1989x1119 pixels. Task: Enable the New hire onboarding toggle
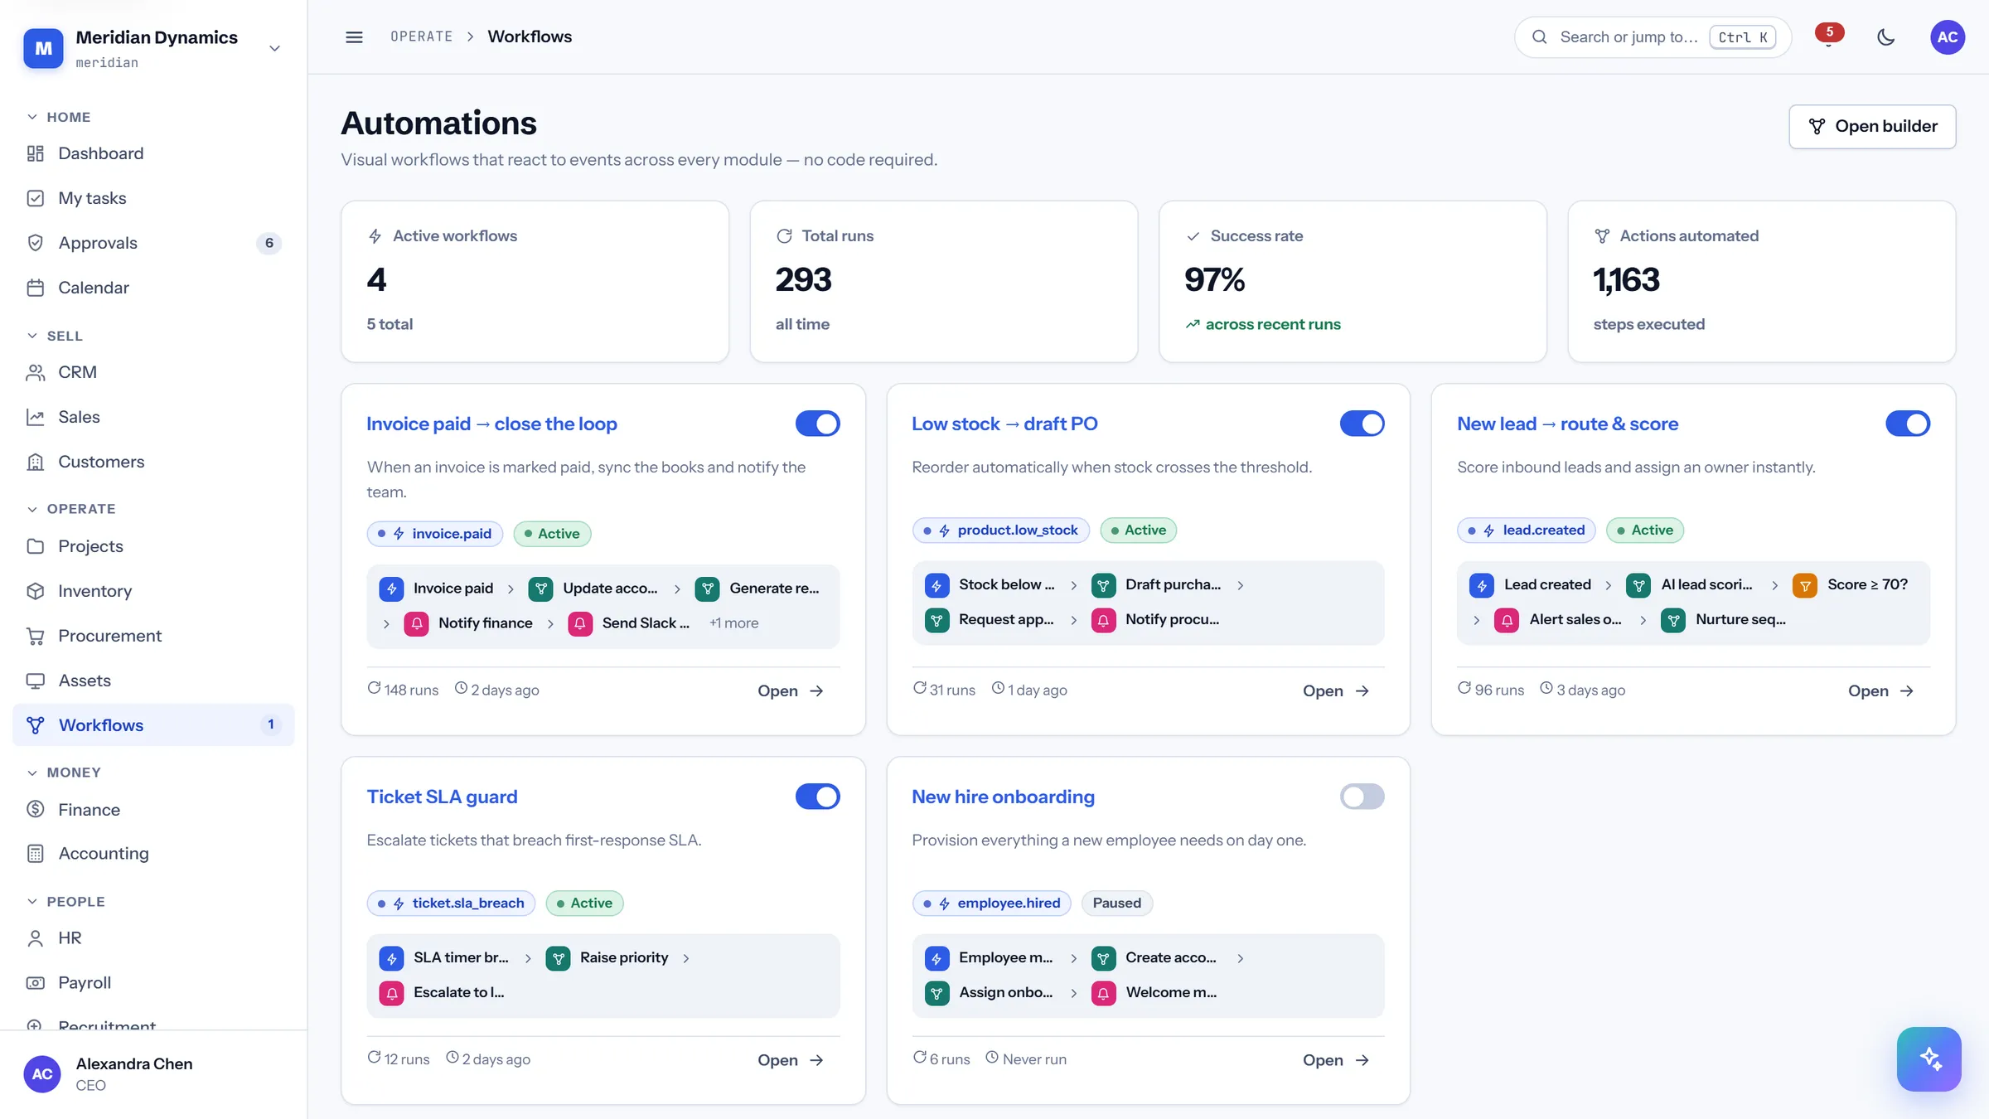point(1362,797)
